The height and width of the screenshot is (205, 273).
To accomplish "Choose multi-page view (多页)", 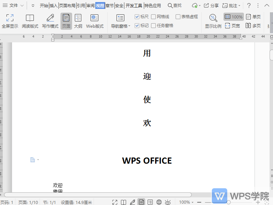I will click(x=253, y=26).
